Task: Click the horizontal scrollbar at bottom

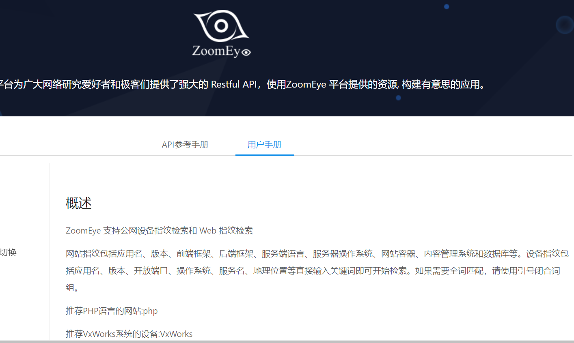Action: coord(287,341)
